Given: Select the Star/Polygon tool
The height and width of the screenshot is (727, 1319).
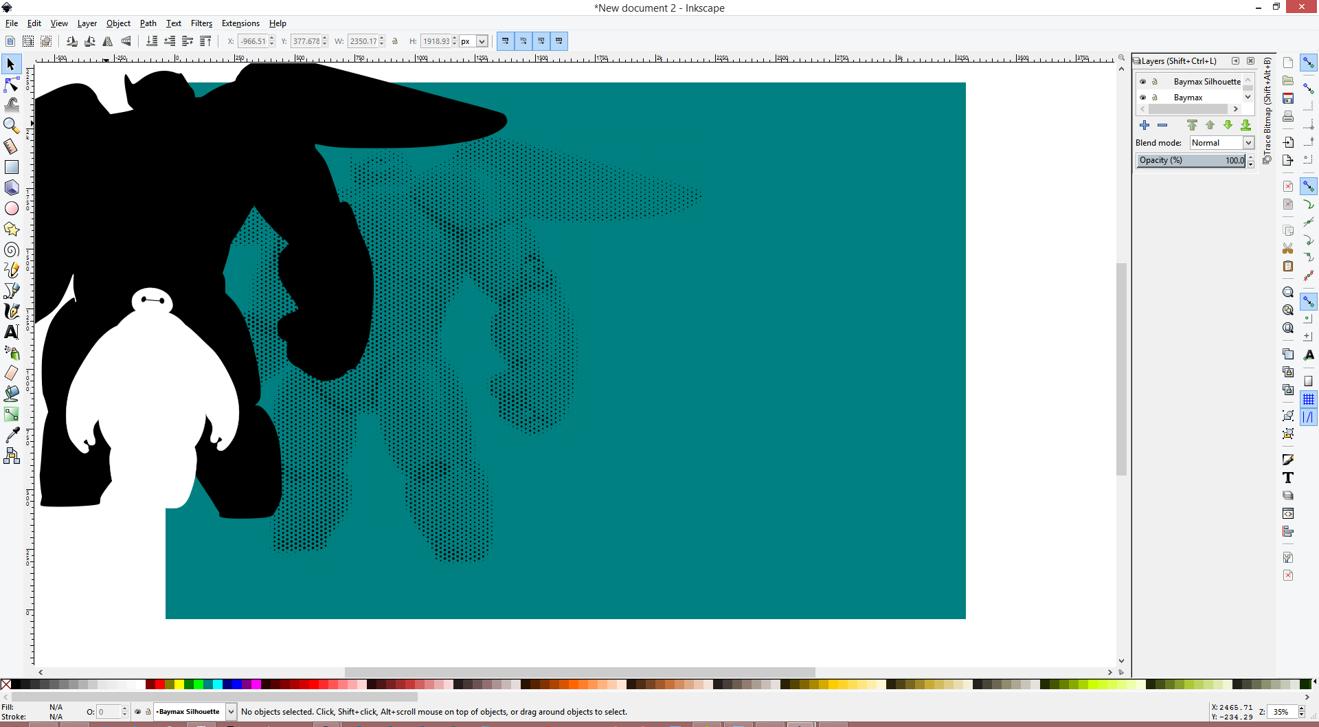Looking at the screenshot, I should (11, 229).
